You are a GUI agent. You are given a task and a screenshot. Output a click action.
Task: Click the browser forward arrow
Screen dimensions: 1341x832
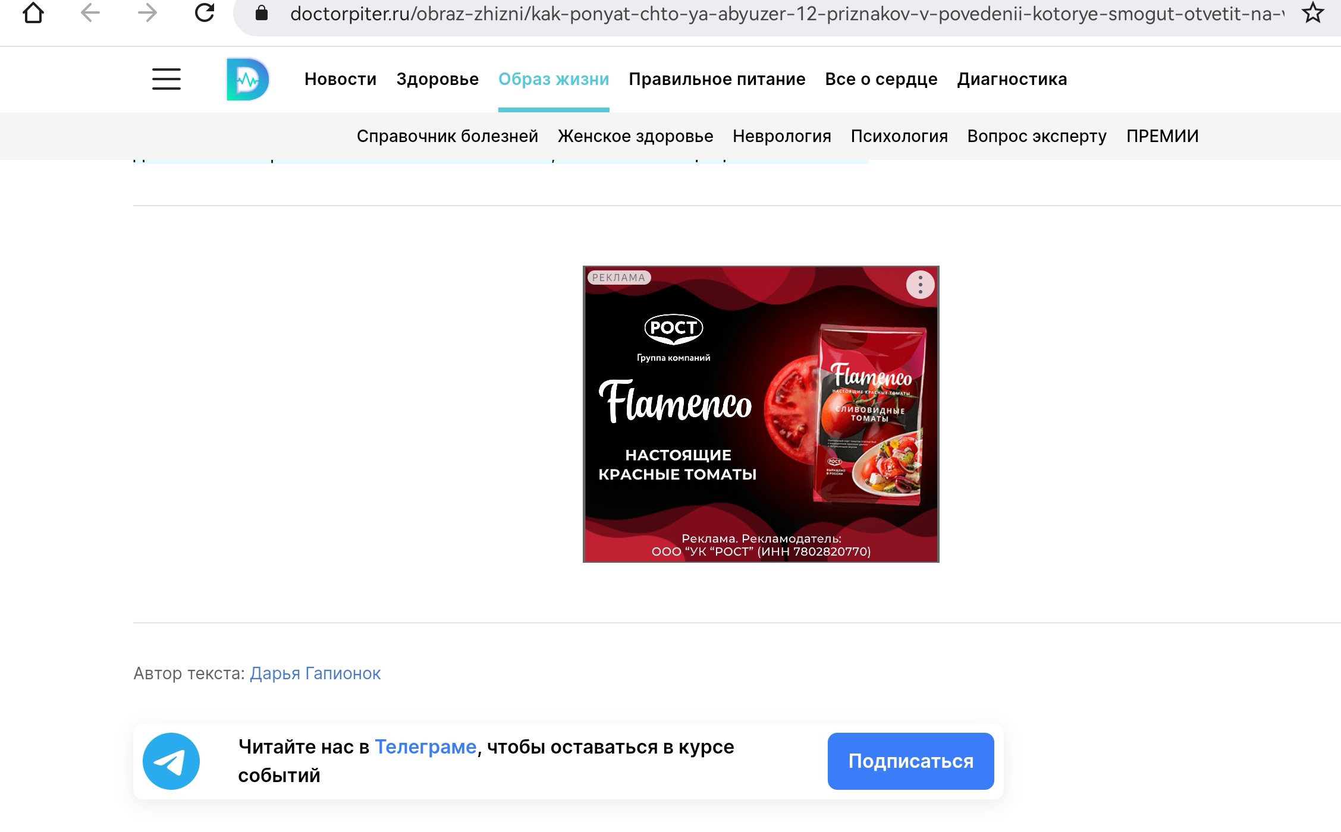pyautogui.click(x=147, y=13)
